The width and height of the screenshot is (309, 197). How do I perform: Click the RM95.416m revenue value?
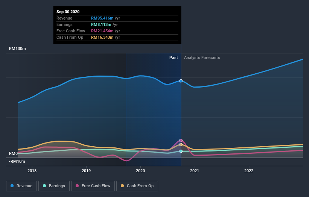pyautogui.click(x=102, y=18)
